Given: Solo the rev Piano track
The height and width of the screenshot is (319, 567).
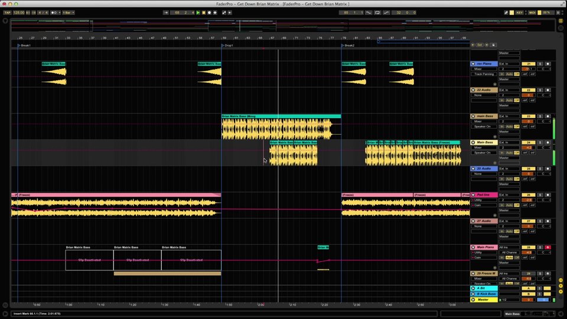Looking at the screenshot, I should (540, 64).
